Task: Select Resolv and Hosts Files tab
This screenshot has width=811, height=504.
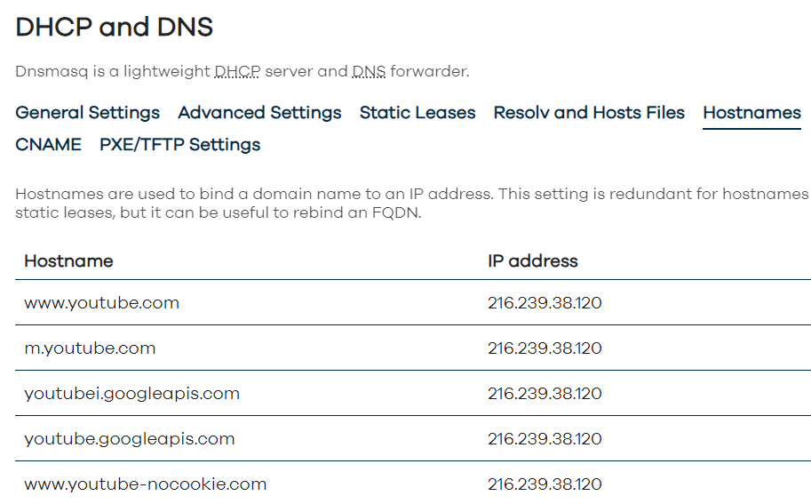Action: (589, 113)
